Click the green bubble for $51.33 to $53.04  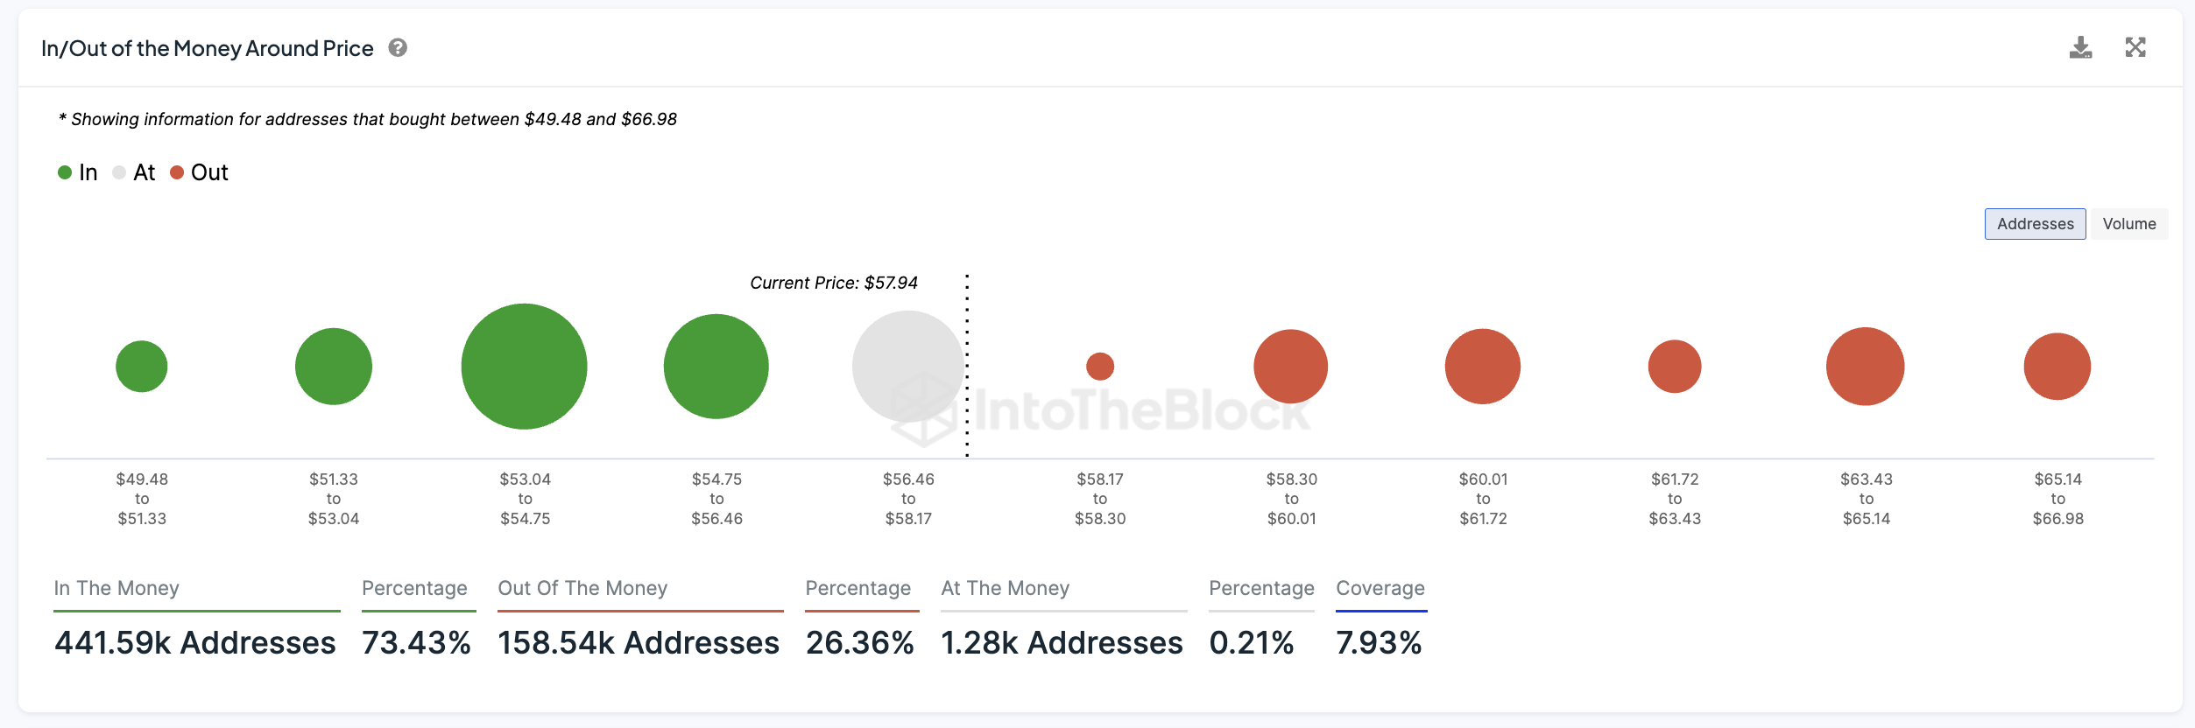coord(334,367)
